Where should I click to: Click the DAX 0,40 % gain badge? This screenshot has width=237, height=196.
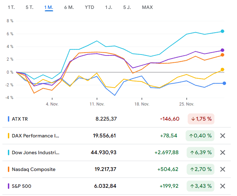coord(200,136)
